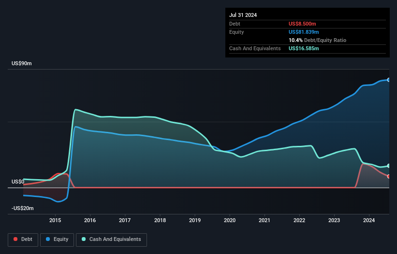Screen dimensions: 397x254
Task: Click the 2016 x-axis label
Action: point(90,220)
